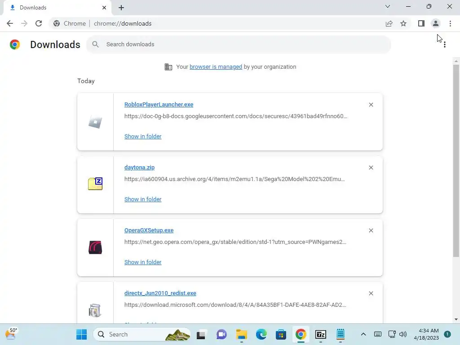The height and width of the screenshot is (345, 460).
Task: Open the Chrome profile avatar menu
Action: coord(436,23)
